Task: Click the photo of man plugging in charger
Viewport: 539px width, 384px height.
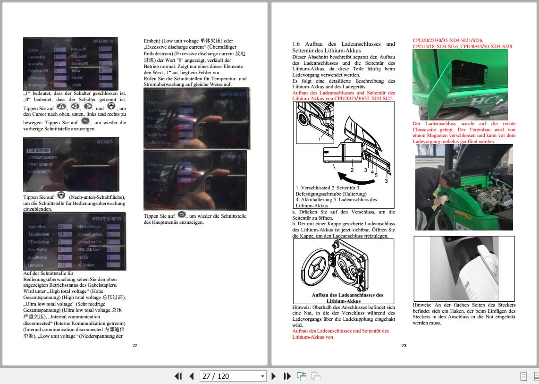Action: (x=464, y=187)
